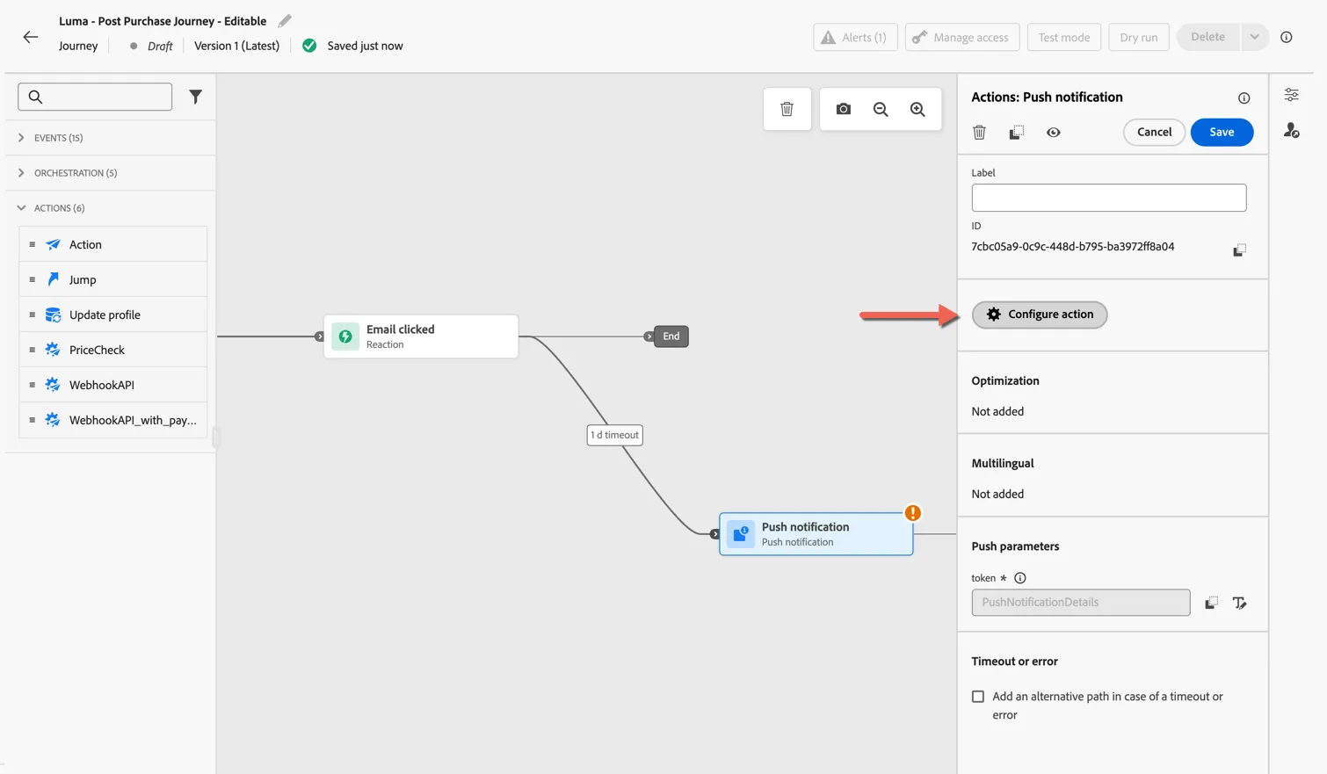Screen dimensions: 1327x774
Task: Open the profile settings icon in right rail
Action: [1291, 131]
